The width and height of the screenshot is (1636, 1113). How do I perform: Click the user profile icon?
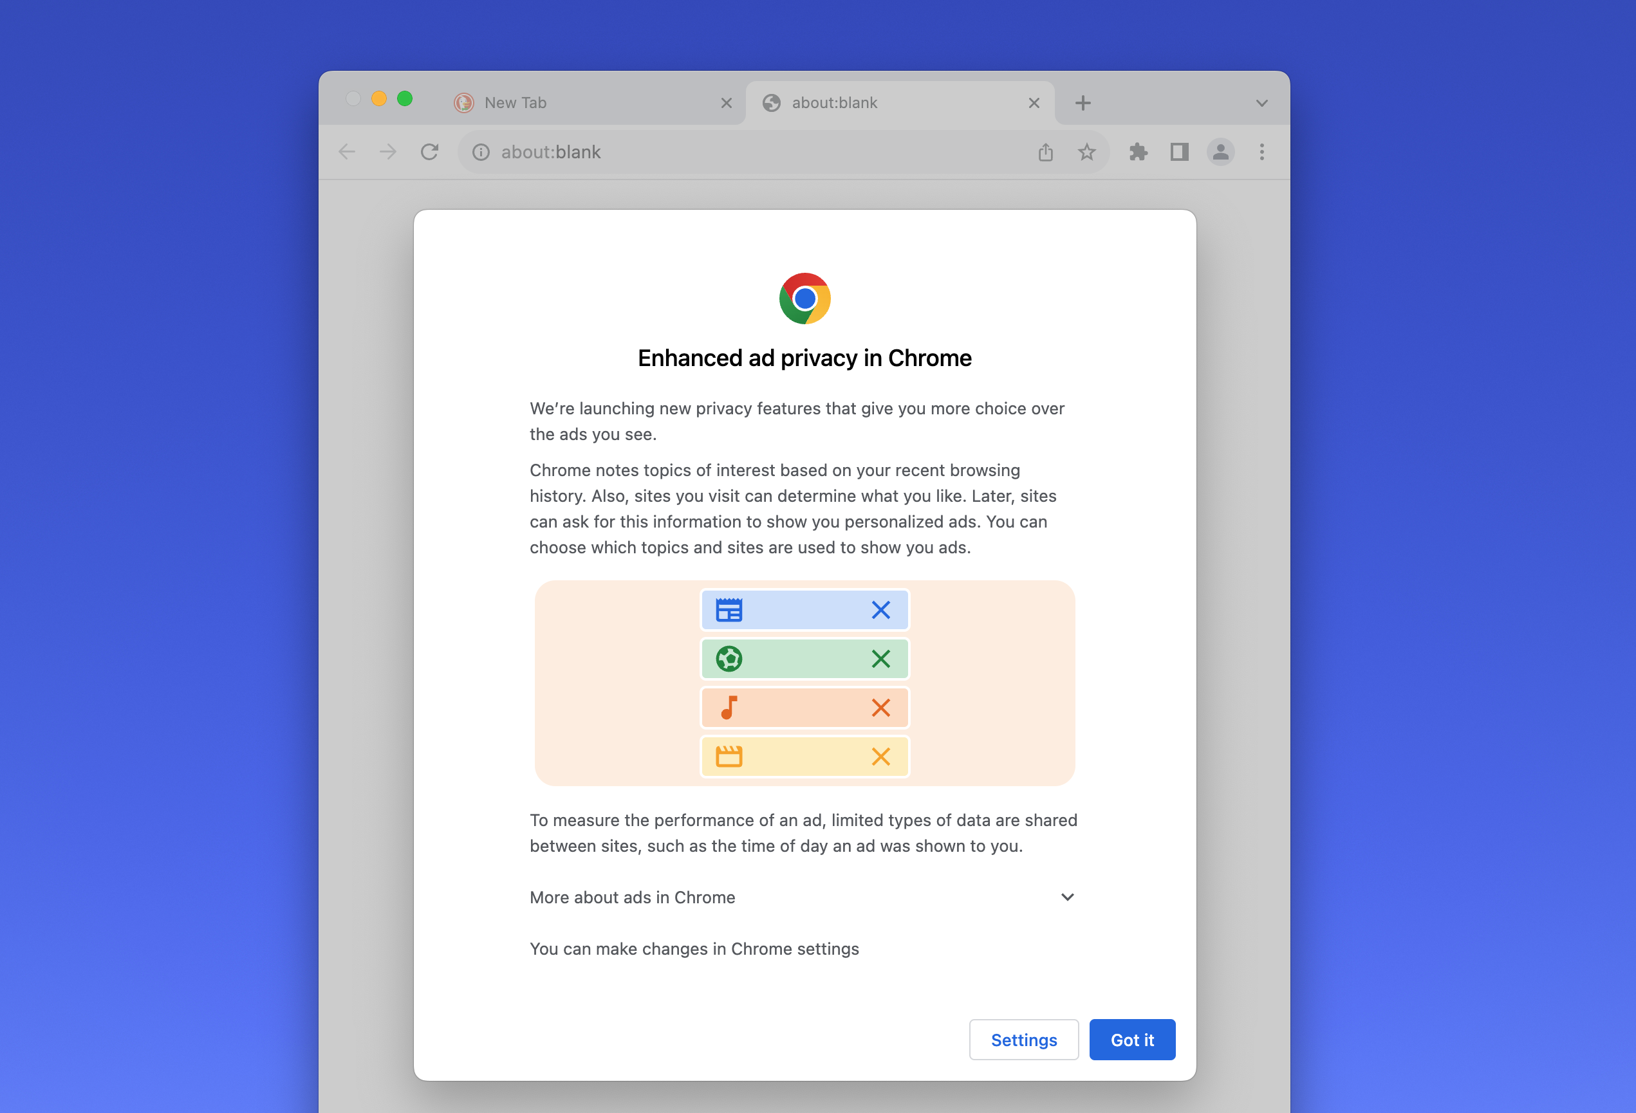point(1221,152)
